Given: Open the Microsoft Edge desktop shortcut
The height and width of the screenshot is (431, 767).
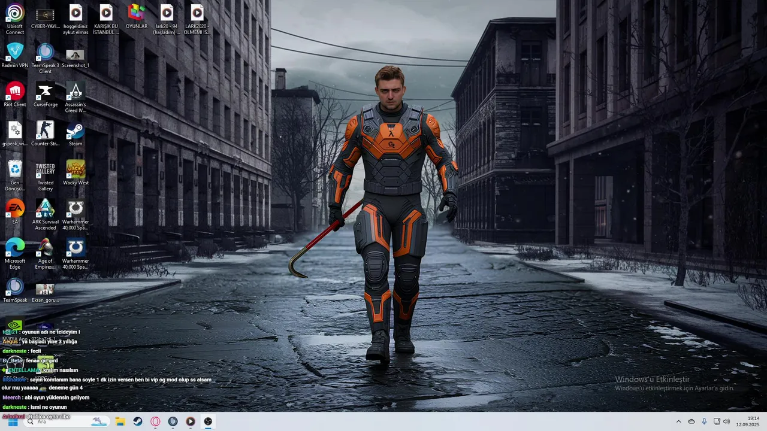Looking at the screenshot, I should pyautogui.click(x=15, y=253).
